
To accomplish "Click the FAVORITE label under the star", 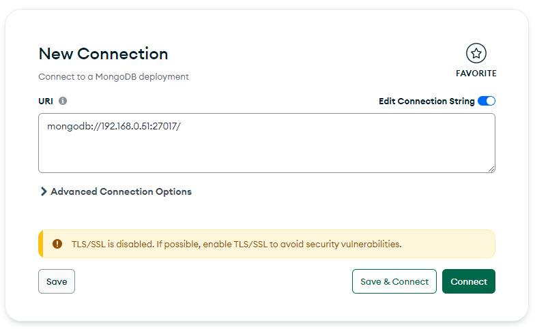I will 476,74.
